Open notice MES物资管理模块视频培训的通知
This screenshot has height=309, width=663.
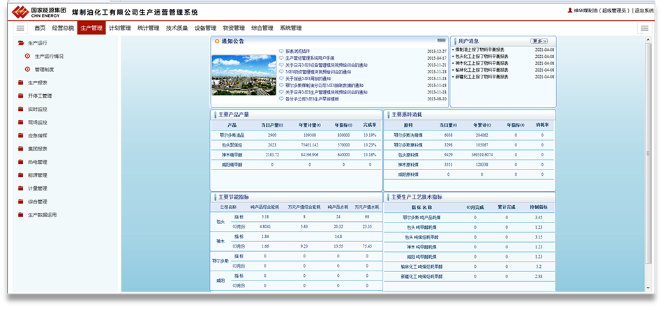point(318,72)
